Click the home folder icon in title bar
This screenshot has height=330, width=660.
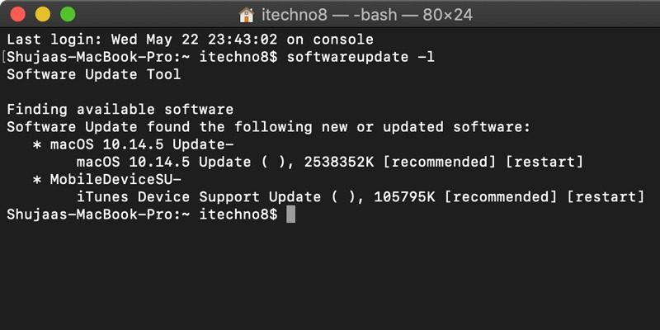(x=247, y=15)
